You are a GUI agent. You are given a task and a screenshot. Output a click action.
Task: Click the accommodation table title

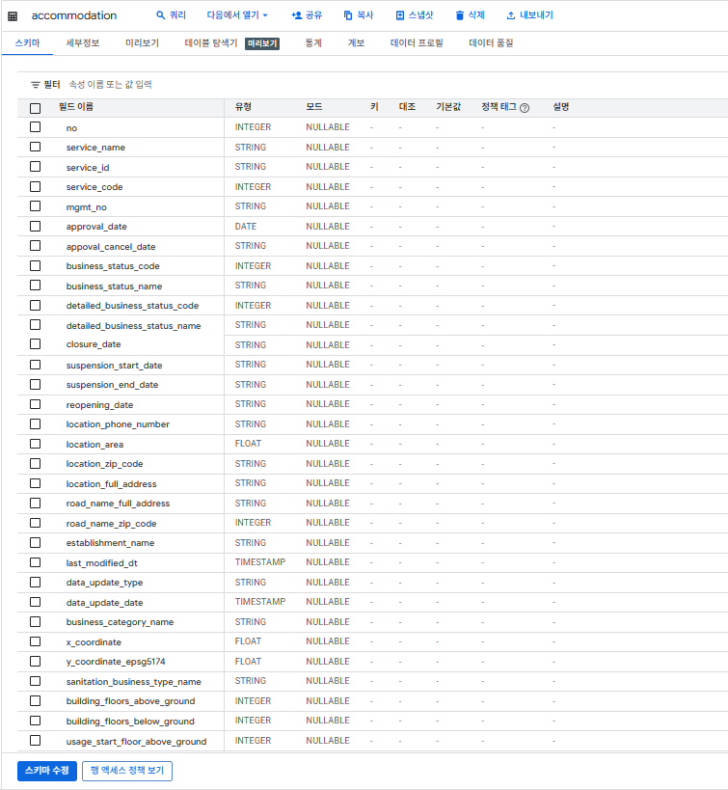[74, 15]
